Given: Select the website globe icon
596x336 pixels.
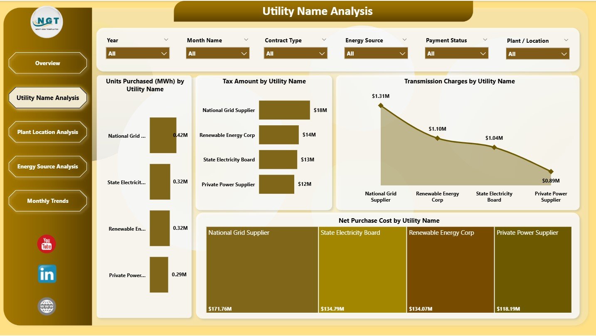Looking at the screenshot, I should tap(46, 306).
